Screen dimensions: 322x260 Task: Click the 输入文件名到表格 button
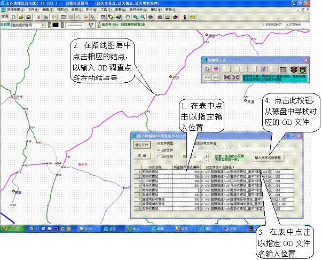[x=268, y=157]
